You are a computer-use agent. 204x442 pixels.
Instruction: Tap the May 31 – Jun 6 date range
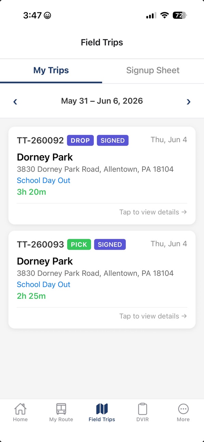[102, 101]
